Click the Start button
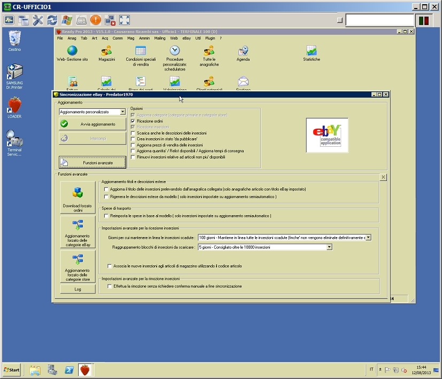 12,370
